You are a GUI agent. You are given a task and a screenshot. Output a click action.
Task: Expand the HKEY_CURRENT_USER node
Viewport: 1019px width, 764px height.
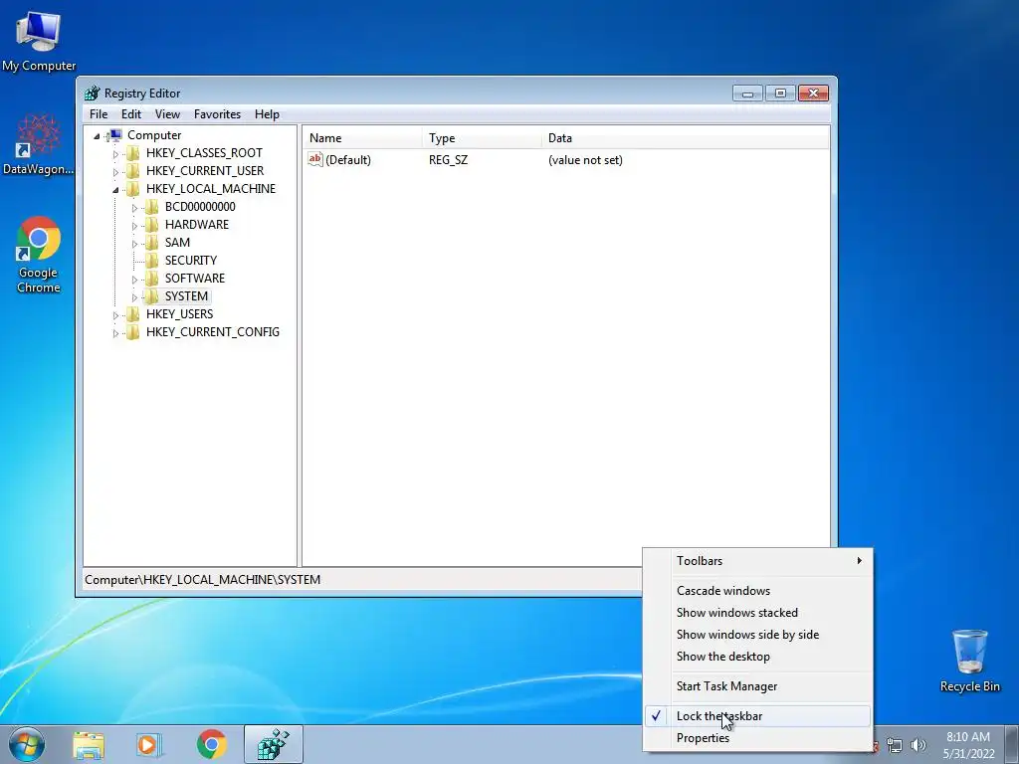pos(115,171)
